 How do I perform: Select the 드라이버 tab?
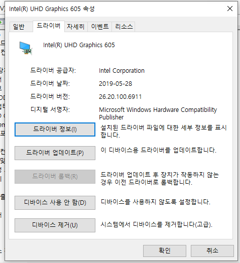click(49, 26)
